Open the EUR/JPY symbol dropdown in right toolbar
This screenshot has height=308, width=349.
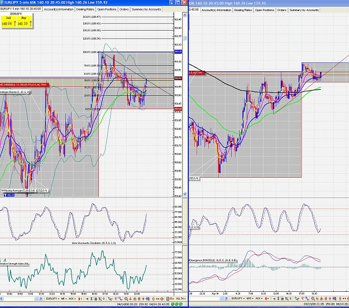pyautogui.click(x=238, y=299)
